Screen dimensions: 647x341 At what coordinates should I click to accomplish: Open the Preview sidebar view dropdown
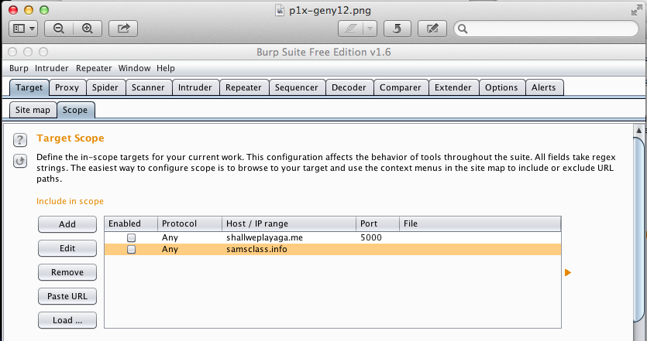(x=23, y=29)
